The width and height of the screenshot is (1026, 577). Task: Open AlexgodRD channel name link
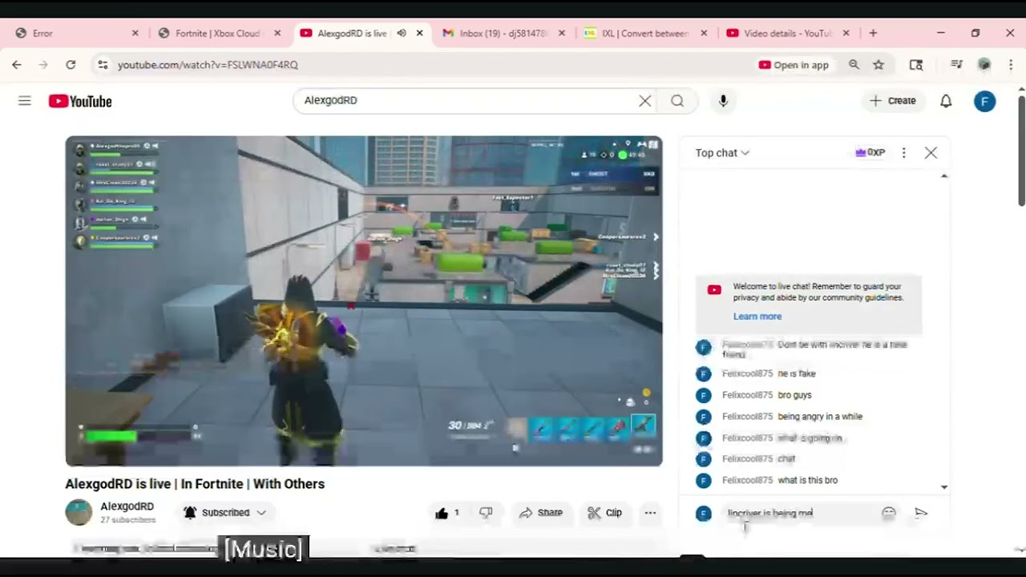(127, 506)
